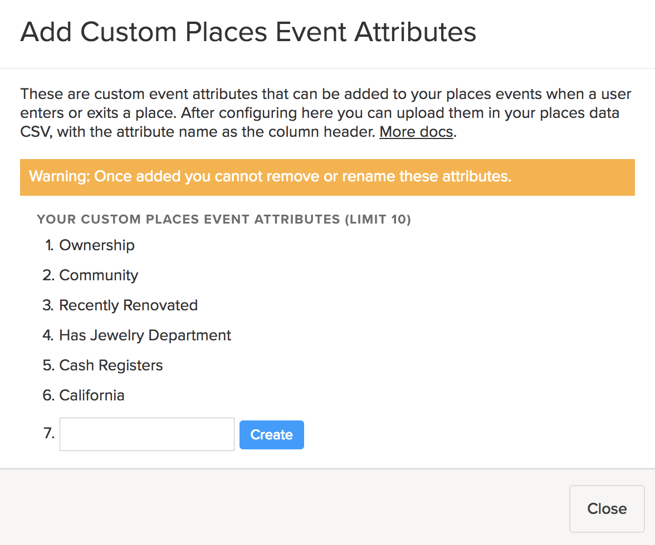
Task: Select the Cash Registers attribute
Action: tap(111, 365)
